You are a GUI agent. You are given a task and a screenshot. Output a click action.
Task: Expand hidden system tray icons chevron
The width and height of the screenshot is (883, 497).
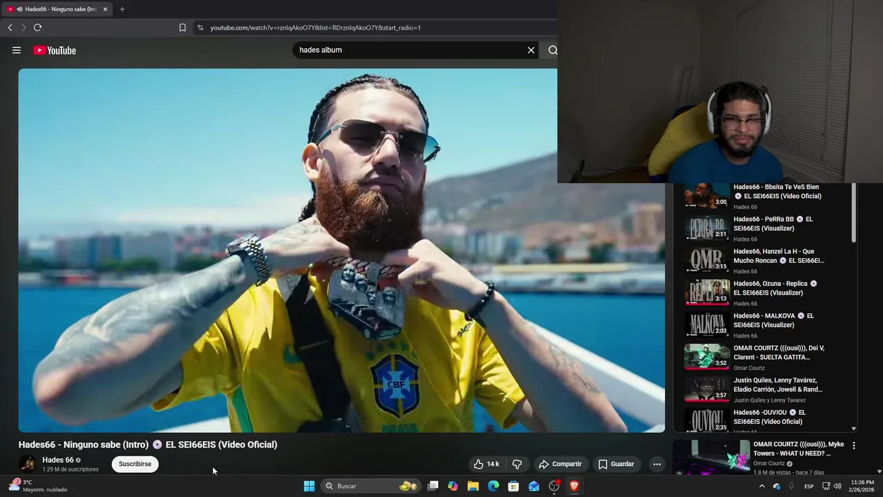[762, 486]
